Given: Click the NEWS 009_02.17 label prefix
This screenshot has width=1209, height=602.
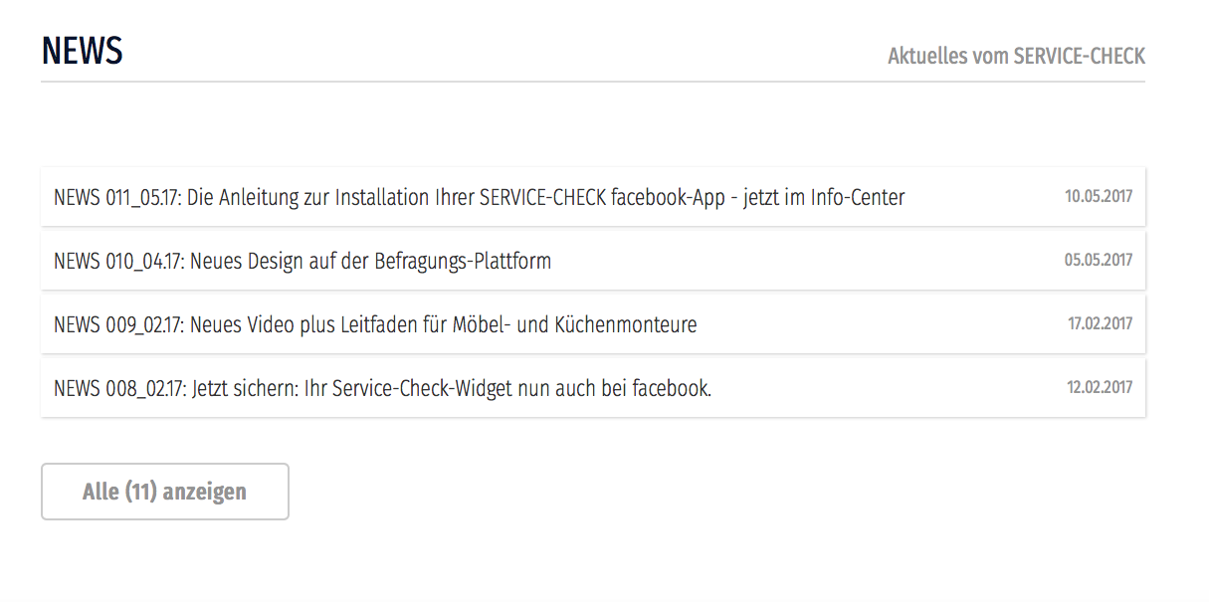Looking at the screenshot, I should tap(118, 324).
